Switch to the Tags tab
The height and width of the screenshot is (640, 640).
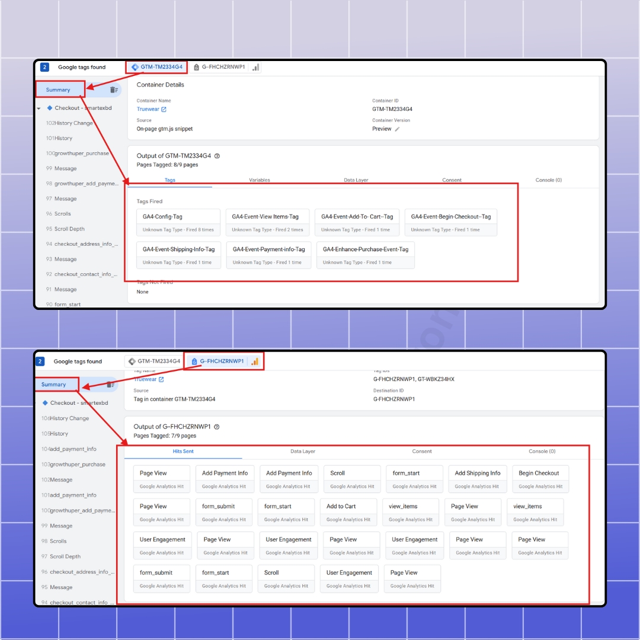[170, 180]
